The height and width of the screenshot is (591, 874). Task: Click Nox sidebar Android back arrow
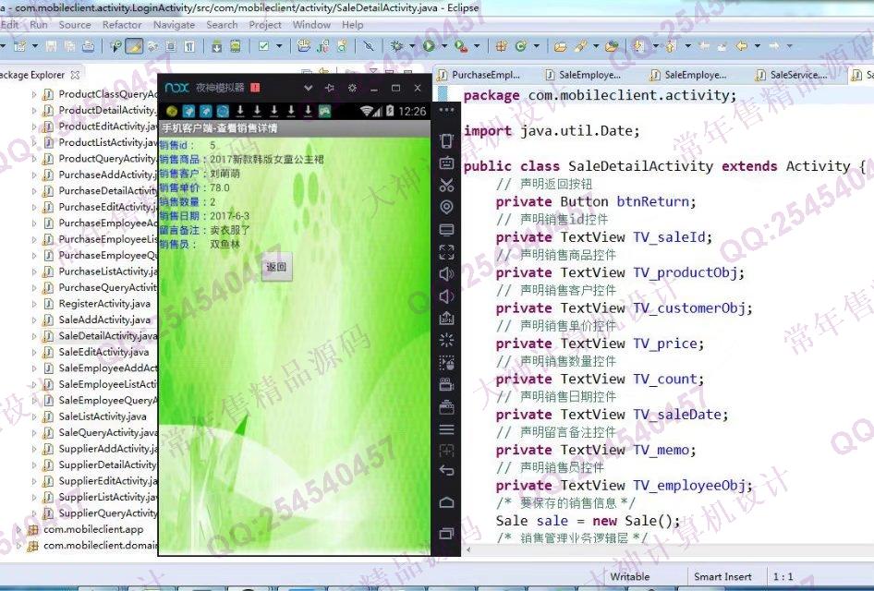coord(446,470)
